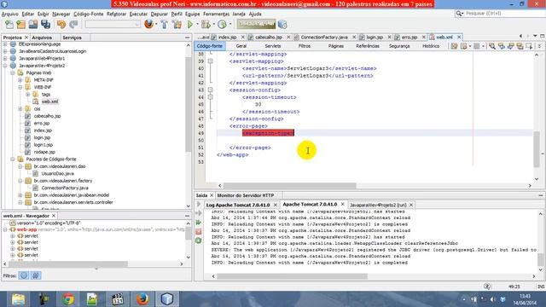Switch to the Arquivos panel tab
The image size is (546, 307).
tap(42, 38)
